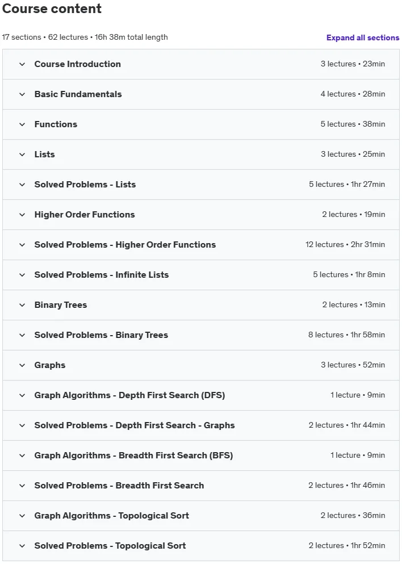Expand Graph Algorithms - Topological Sort chevron
402x564 pixels.
[22, 516]
